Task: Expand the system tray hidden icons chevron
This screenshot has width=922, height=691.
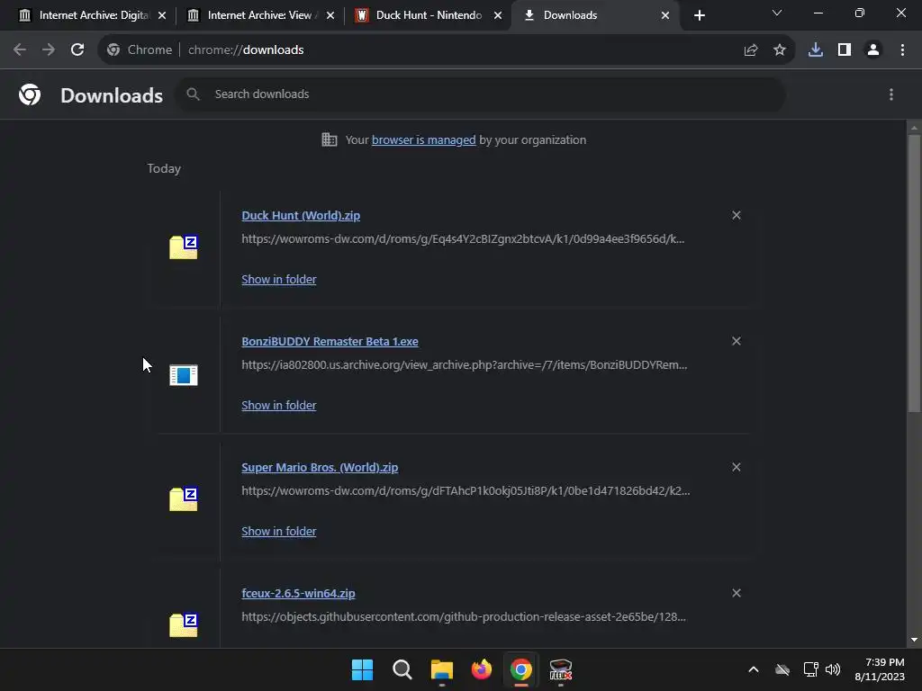Action: click(754, 669)
